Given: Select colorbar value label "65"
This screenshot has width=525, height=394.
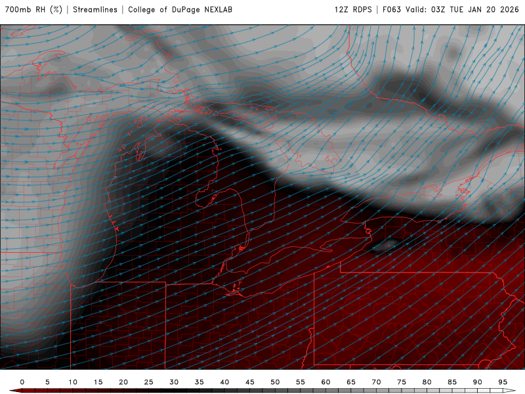Looking at the screenshot, I should coord(351,382).
